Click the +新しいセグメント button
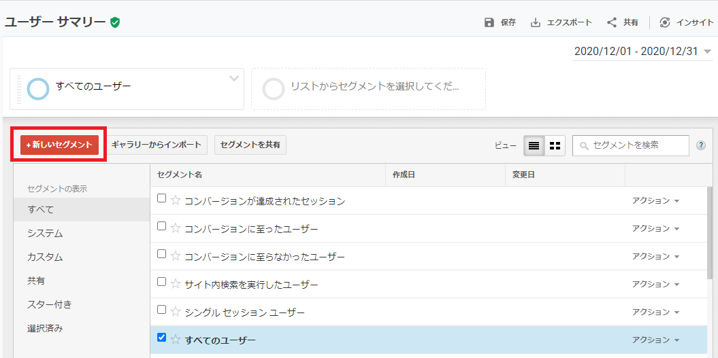 tap(59, 145)
